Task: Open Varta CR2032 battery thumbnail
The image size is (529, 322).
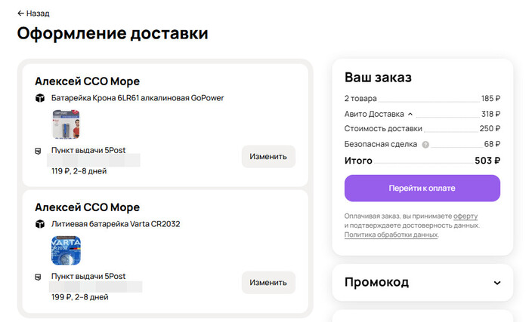Action: (66, 250)
